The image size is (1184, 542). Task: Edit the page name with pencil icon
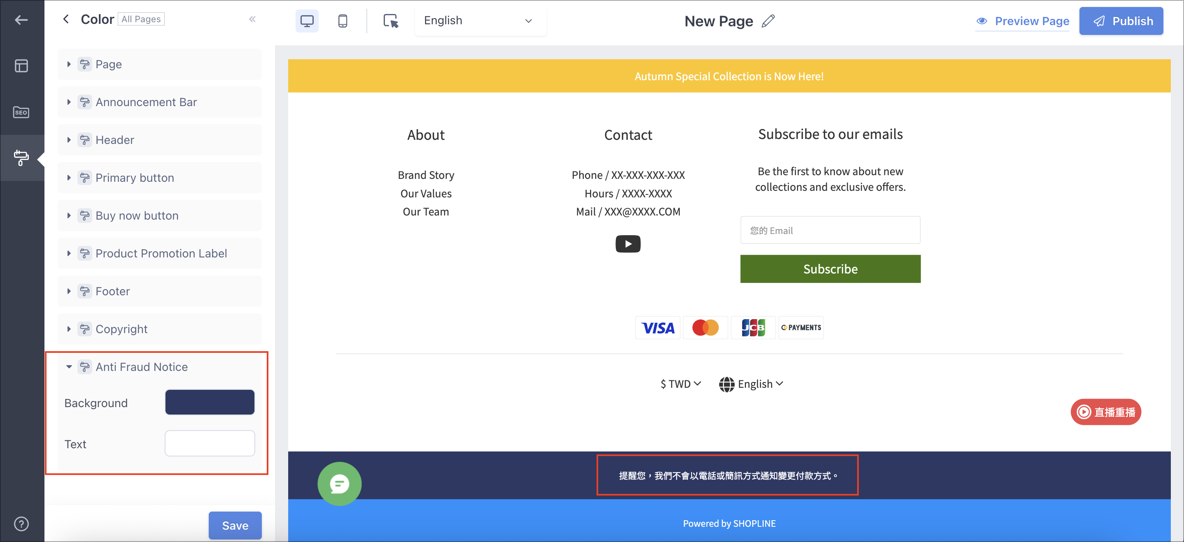[768, 21]
